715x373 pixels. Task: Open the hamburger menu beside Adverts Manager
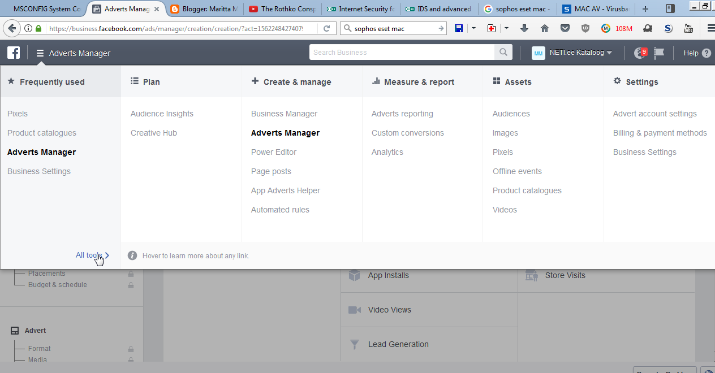click(x=40, y=53)
